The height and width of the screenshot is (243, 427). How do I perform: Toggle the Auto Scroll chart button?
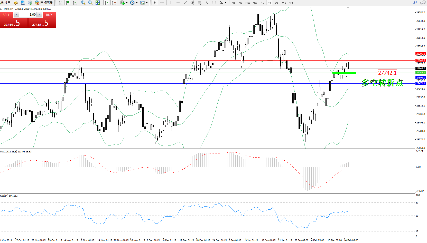coord(107,3)
